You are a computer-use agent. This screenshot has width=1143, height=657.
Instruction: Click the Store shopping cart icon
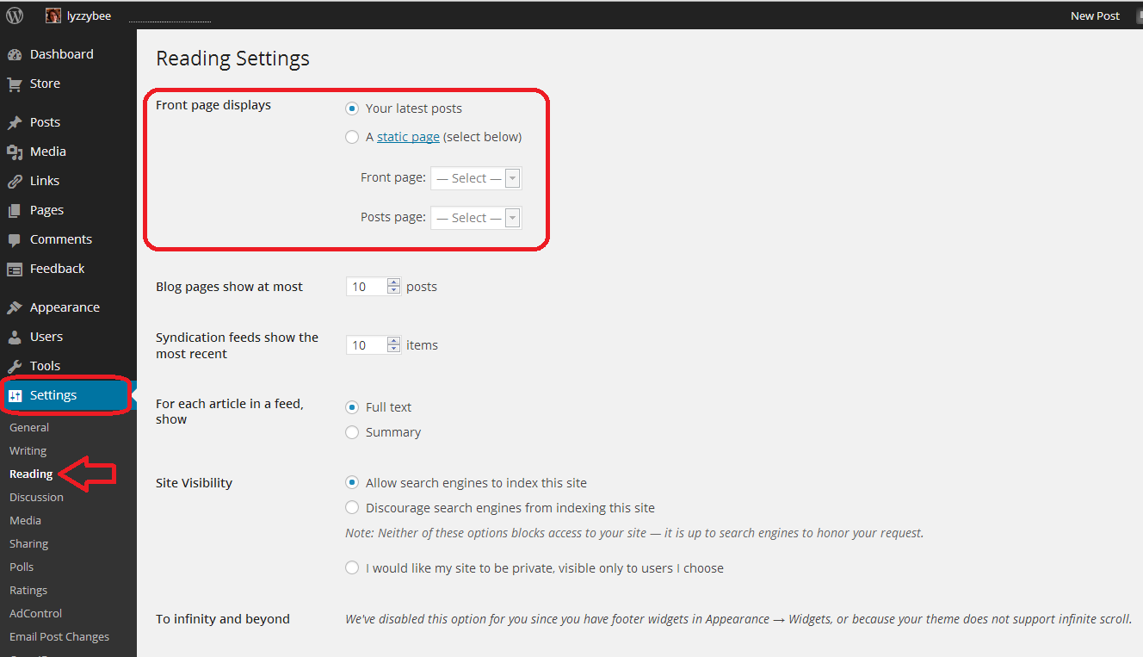coord(15,84)
